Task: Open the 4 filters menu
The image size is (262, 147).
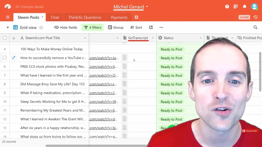Action: [92, 27]
